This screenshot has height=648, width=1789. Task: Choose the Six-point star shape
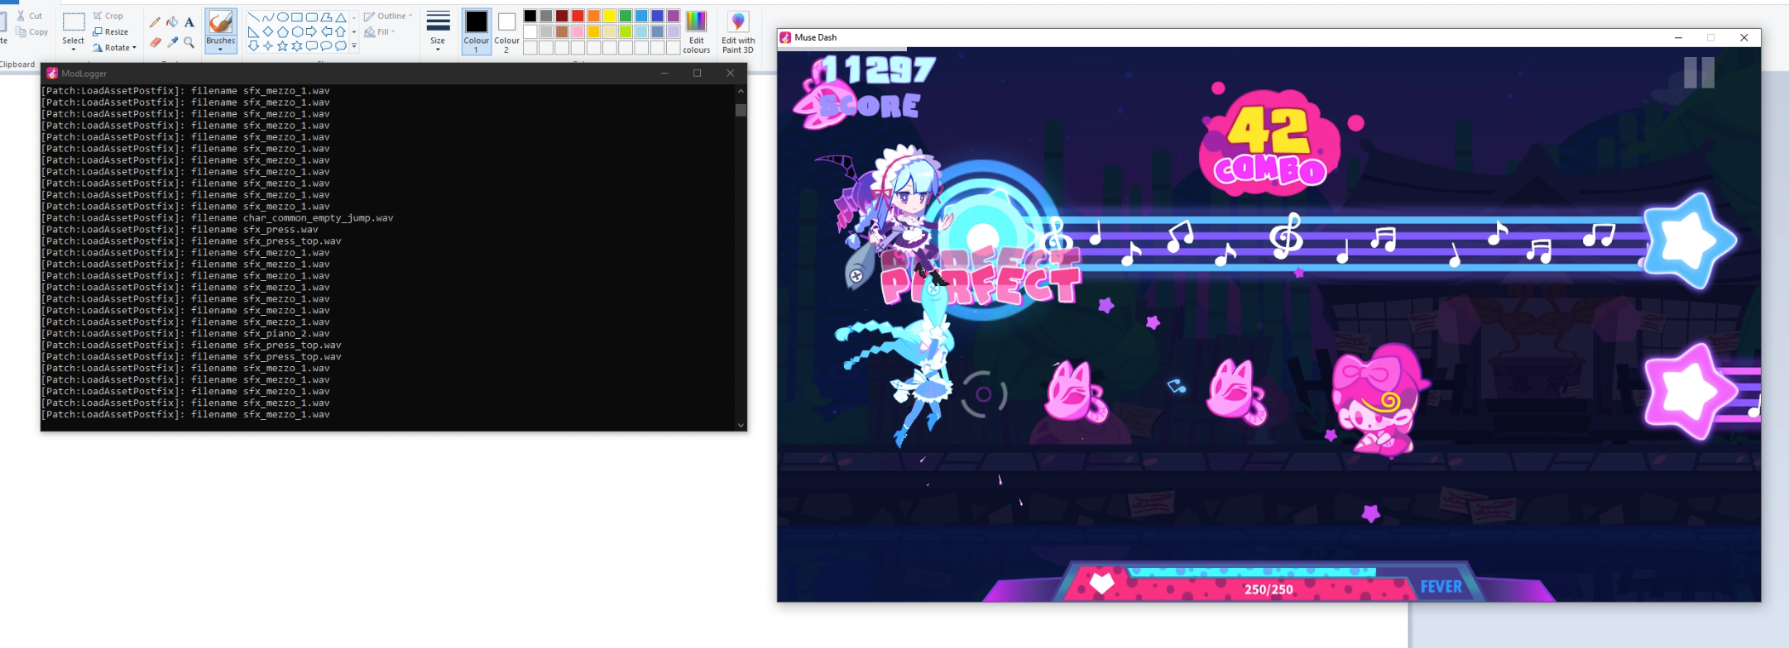[x=297, y=46]
